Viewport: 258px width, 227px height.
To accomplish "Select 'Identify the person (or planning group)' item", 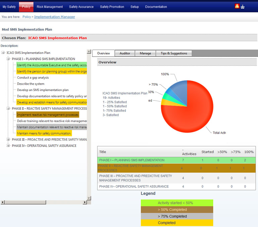I will 52,71.
